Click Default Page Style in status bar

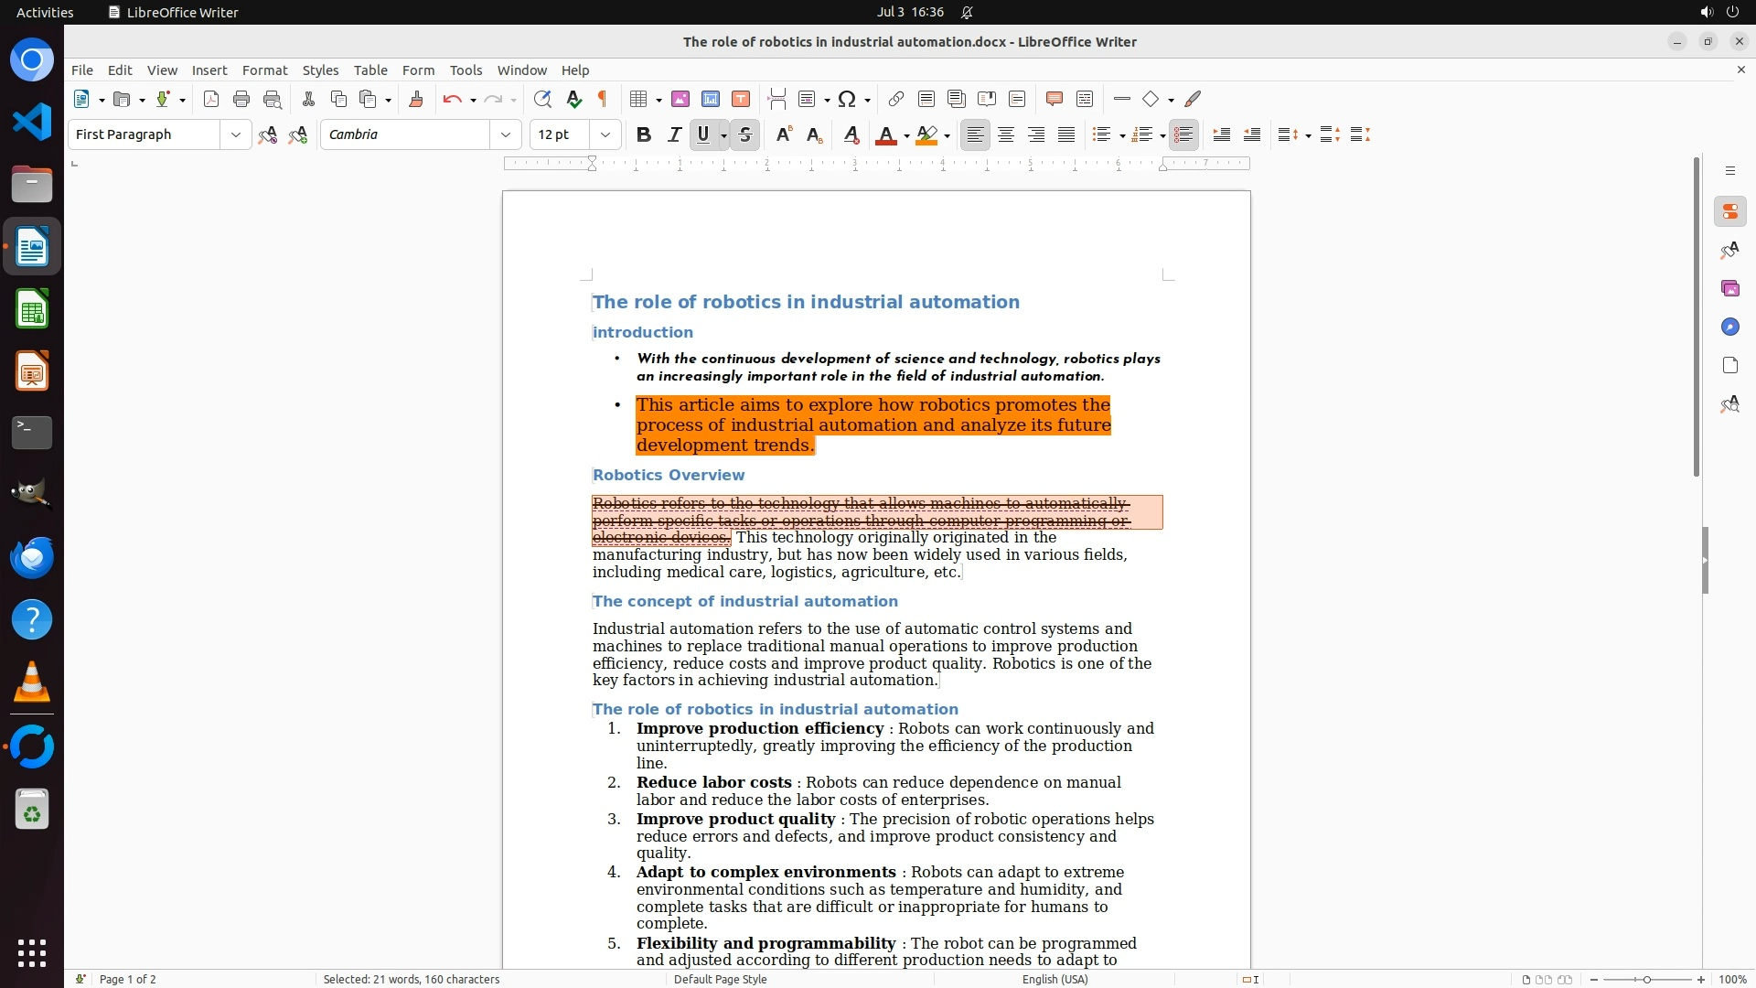[x=720, y=979]
